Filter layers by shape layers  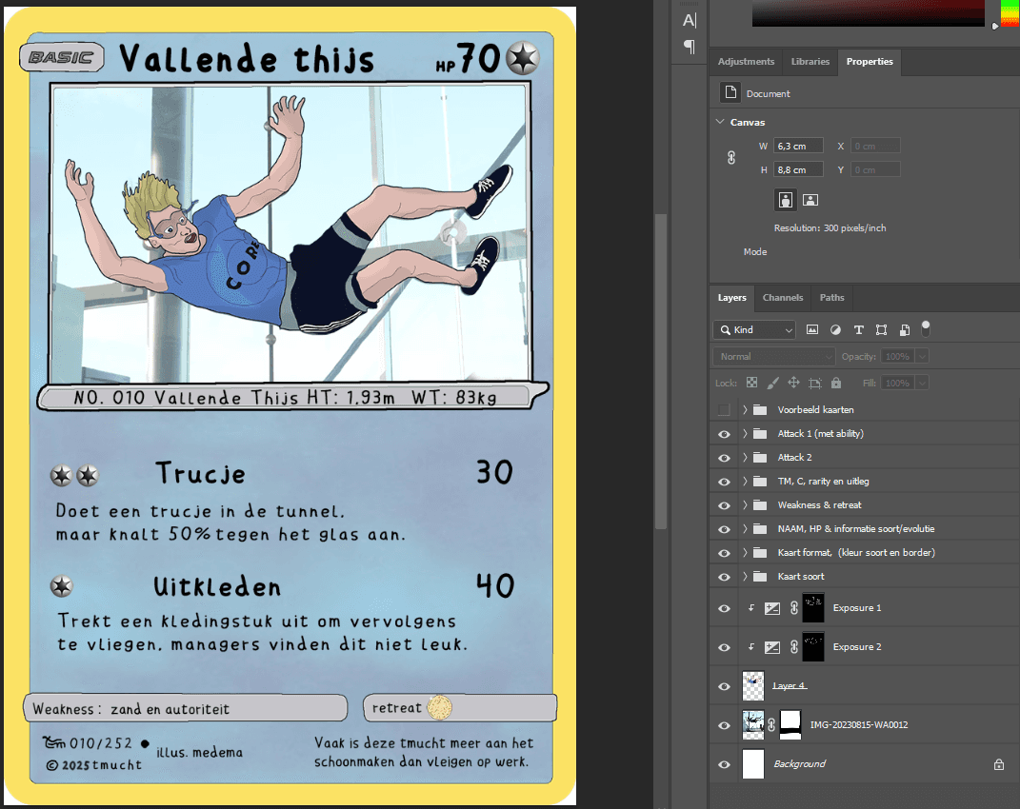tap(882, 329)
